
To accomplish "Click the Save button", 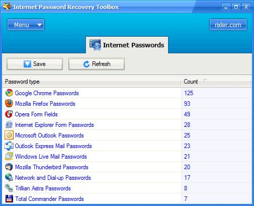I will (35, 64).
